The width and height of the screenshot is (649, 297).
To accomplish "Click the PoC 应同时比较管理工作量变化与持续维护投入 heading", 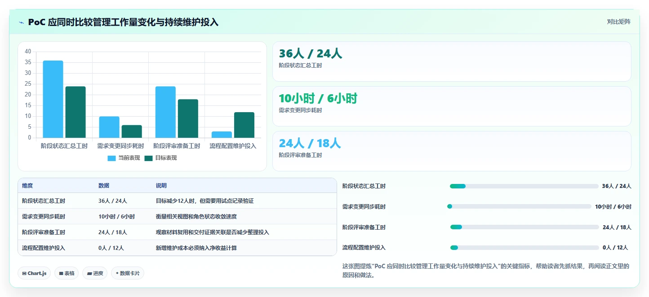I will 123,22.
